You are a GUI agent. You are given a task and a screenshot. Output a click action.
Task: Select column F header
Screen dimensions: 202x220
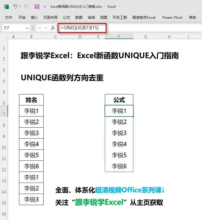(x=119, y=37)
